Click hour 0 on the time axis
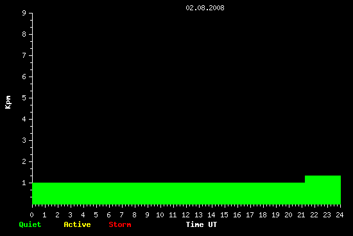This screenshot has height=236, width=353. pyautogui.click(x=31, y=215)
